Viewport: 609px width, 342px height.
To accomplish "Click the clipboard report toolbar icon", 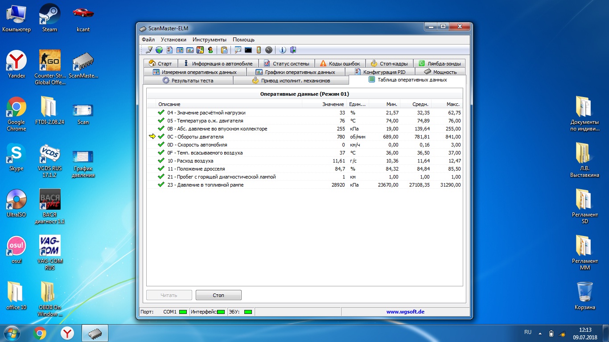I will coord(224,50).
